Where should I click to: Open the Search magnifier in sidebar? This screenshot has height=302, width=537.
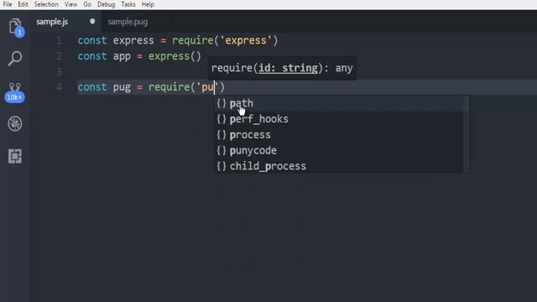[x=15, y=59]
